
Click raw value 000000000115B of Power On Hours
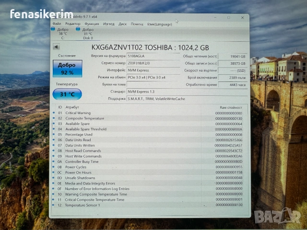pyautogui.click(x=229, y=172)
